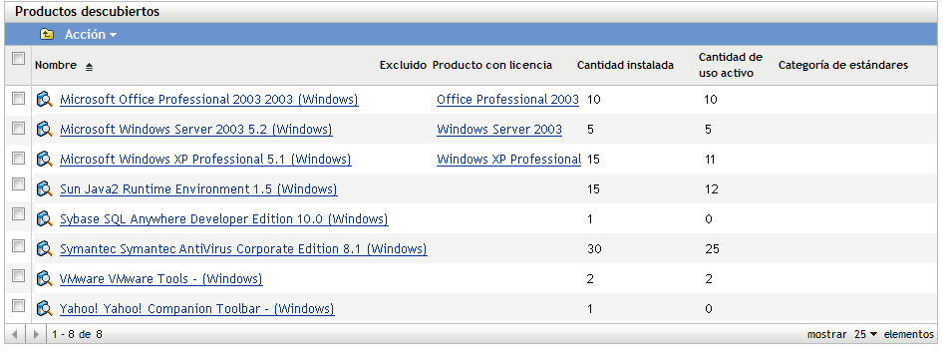Open Symantec AntiVirus Corporate Edition 8.1 link

[243, 249]
